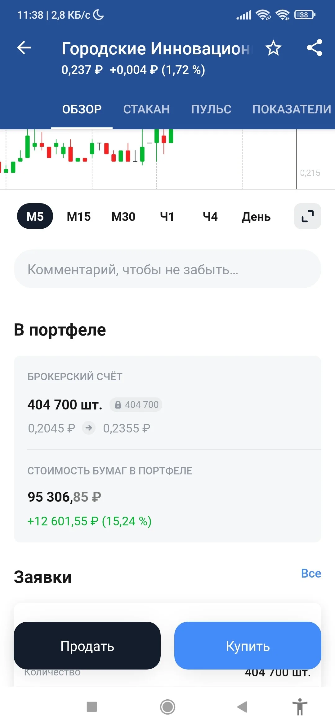Tap the Android home button

pos(167,707)
